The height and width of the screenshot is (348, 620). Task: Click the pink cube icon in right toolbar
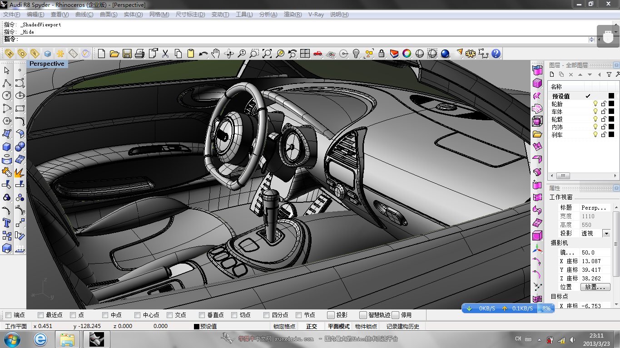[x=537, y=83]
